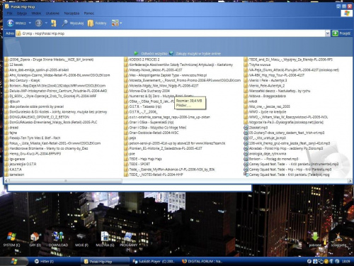The height and width of the screenshot is (266, 354).
Task: Select folder icon for Trzyha wuwua
Action: point(246,65)
